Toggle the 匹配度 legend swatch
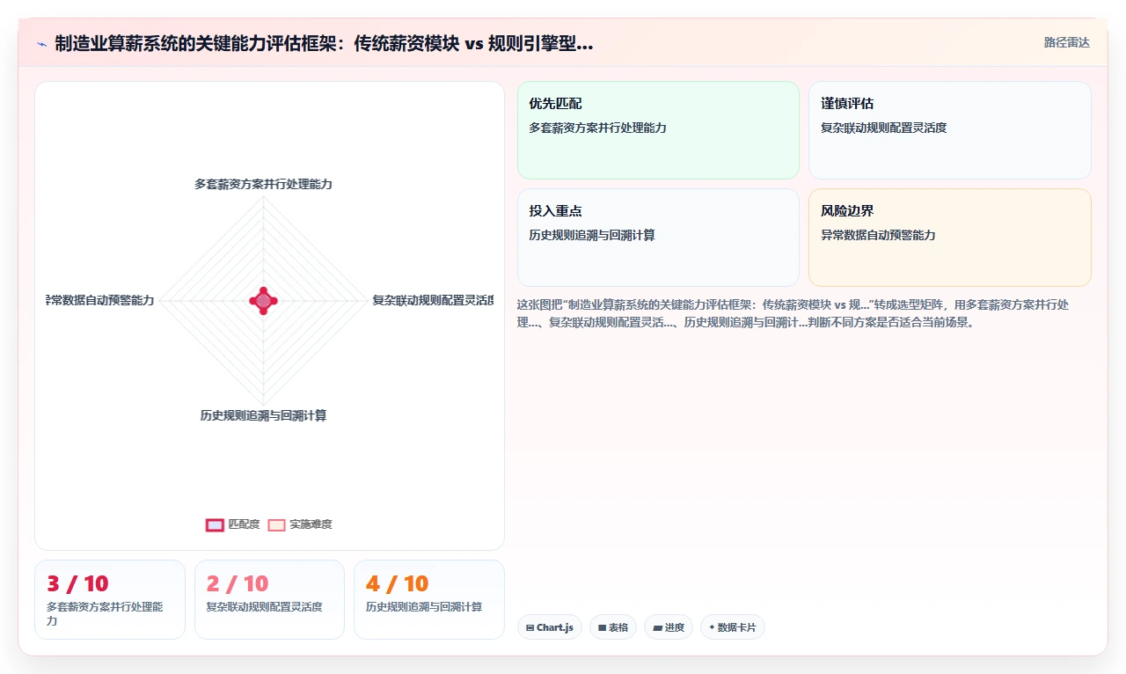Viewport: 1126px width, 674px height. tap(215, 524)
